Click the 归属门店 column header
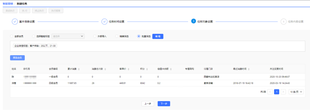 [208, 69]
